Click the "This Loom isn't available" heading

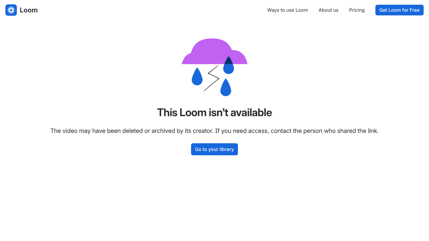point(214,112)
